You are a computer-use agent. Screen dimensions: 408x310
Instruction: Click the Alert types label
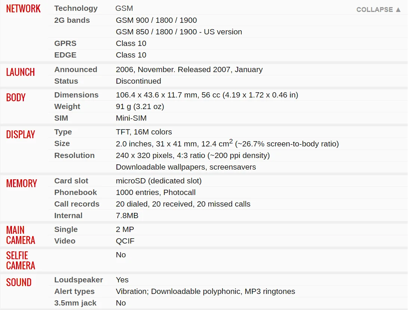coord(74,291)
